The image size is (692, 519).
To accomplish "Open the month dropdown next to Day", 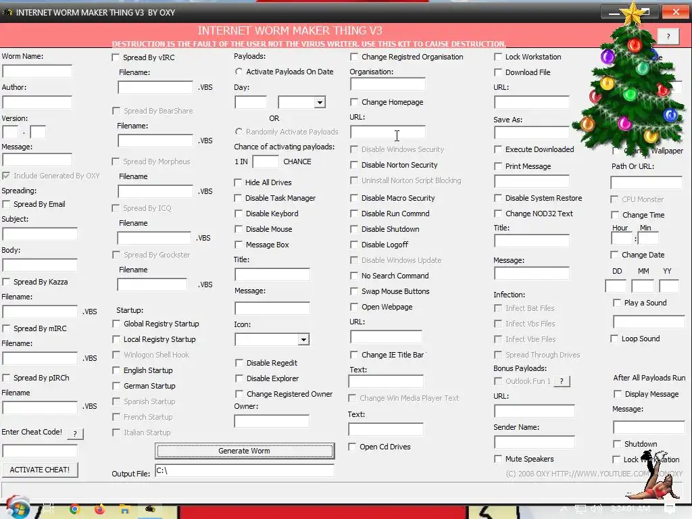I will click(320, 103).
